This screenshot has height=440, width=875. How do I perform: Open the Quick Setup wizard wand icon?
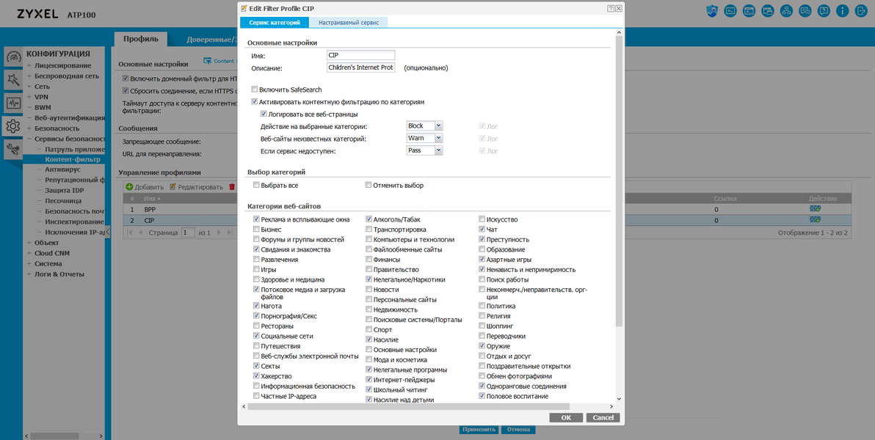click(x=12, y=80)
